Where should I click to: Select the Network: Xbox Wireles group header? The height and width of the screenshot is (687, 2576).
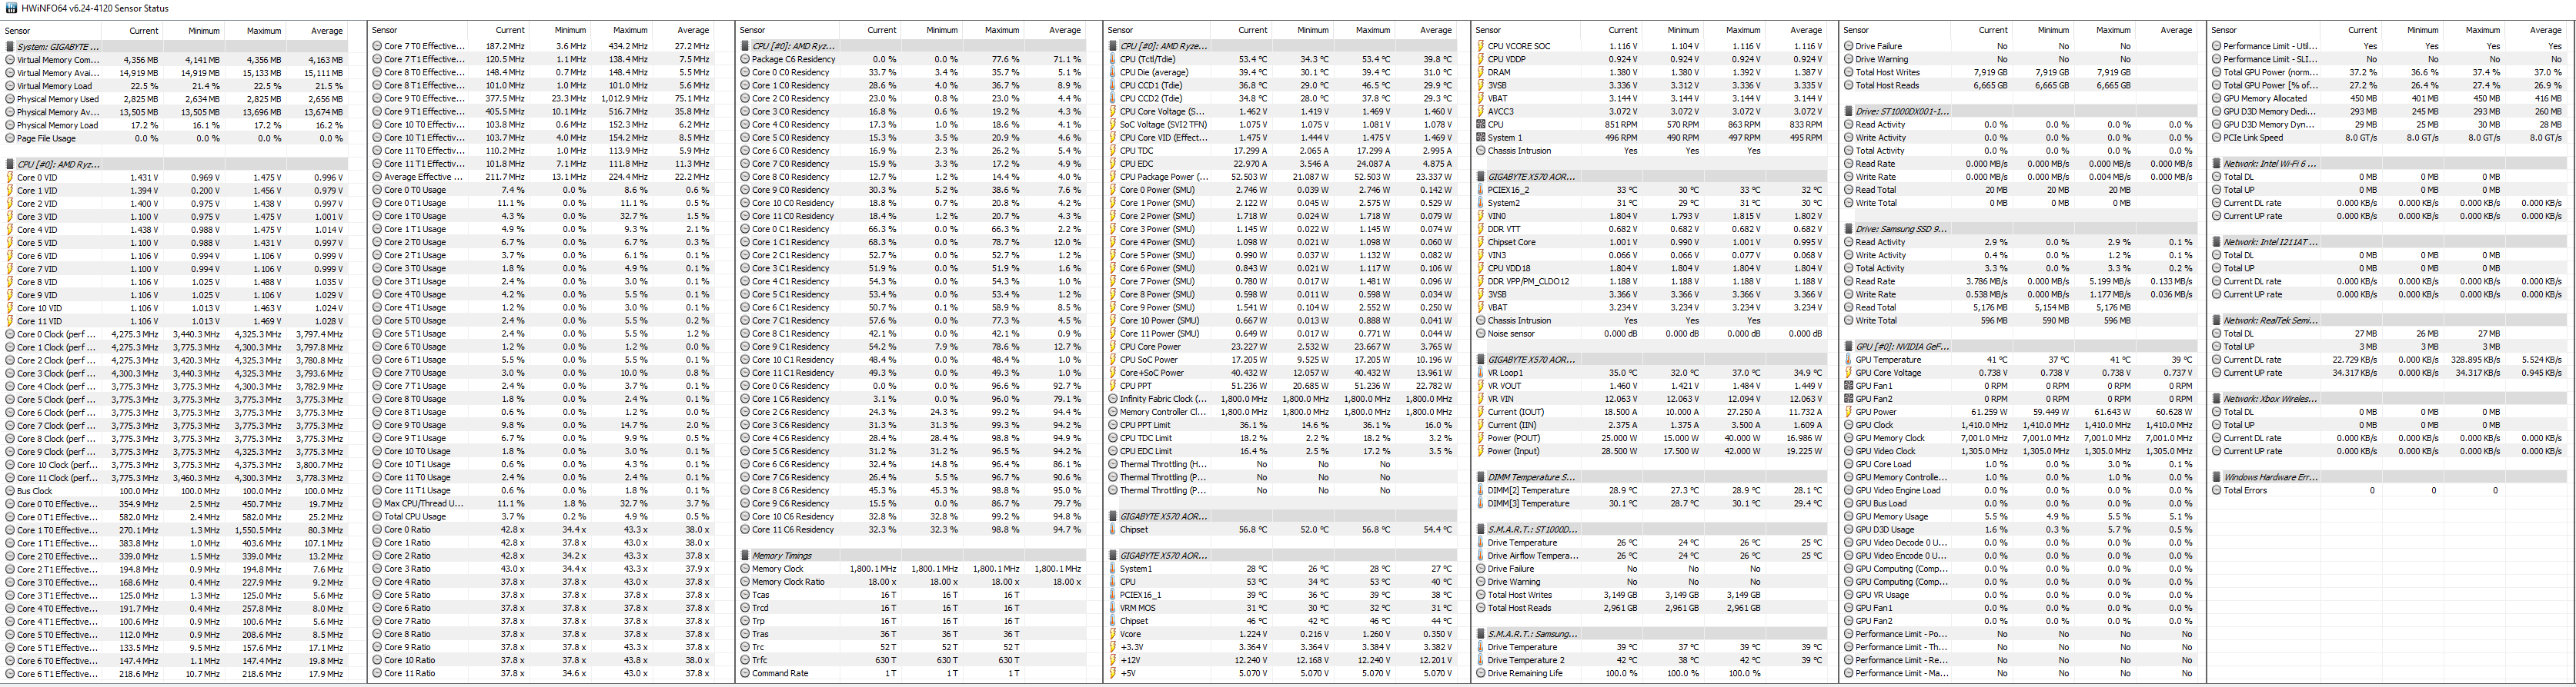point(2389,400)
